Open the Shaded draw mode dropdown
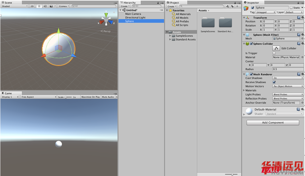The width and height of the screenshot is (305, 176). [x=14, y=6]
